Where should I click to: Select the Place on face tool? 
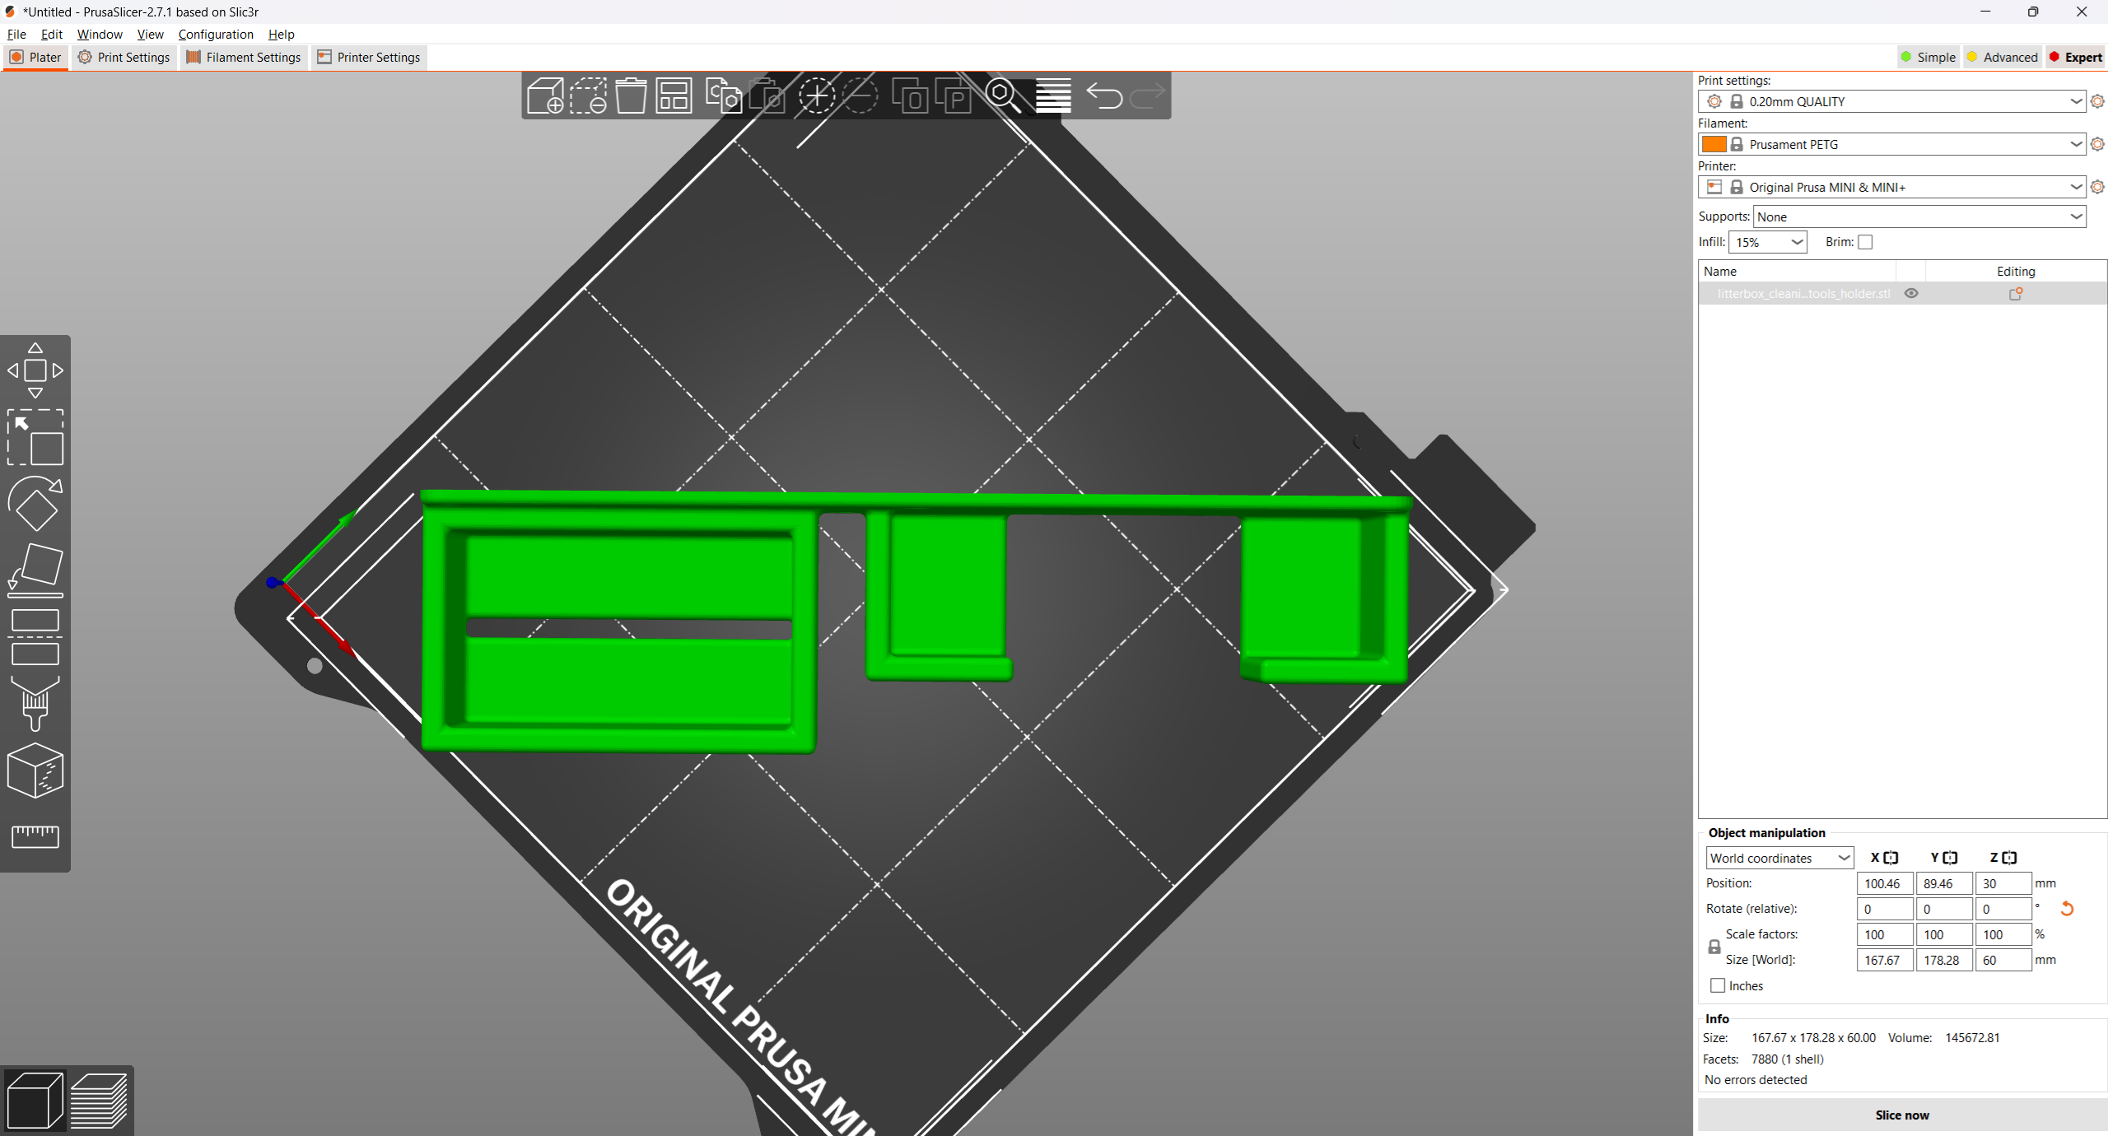35,570
